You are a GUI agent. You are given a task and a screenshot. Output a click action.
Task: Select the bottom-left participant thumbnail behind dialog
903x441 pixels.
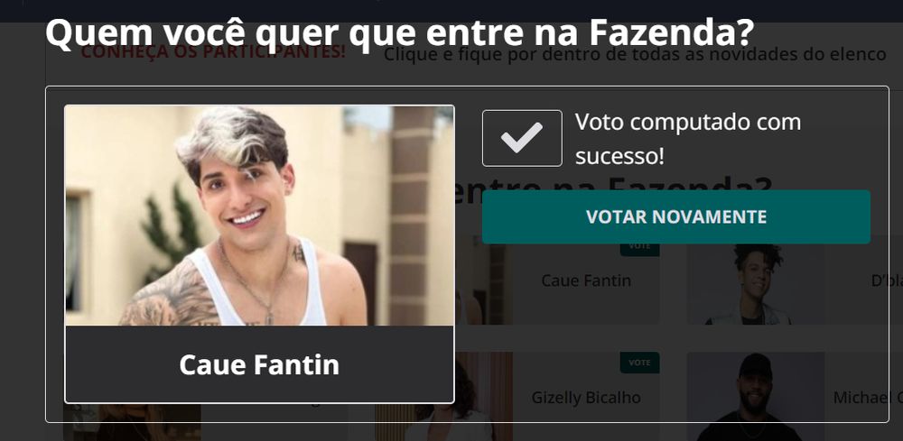click(x=132, y=423)
